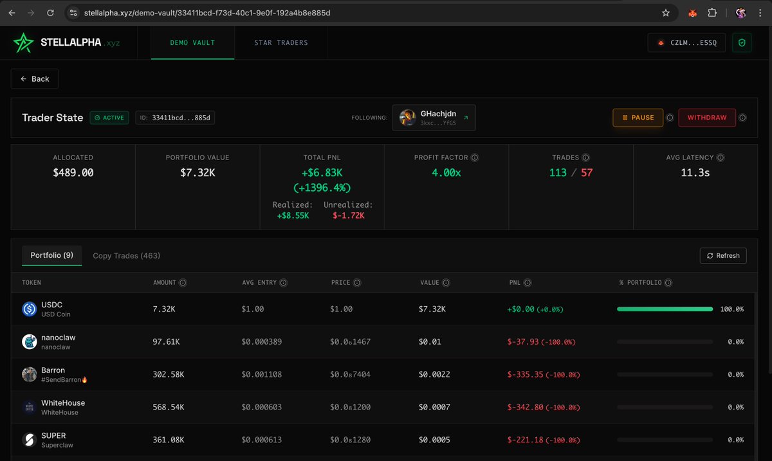
Task: Bookmark this page with star icon
Action: pos(666,13)
